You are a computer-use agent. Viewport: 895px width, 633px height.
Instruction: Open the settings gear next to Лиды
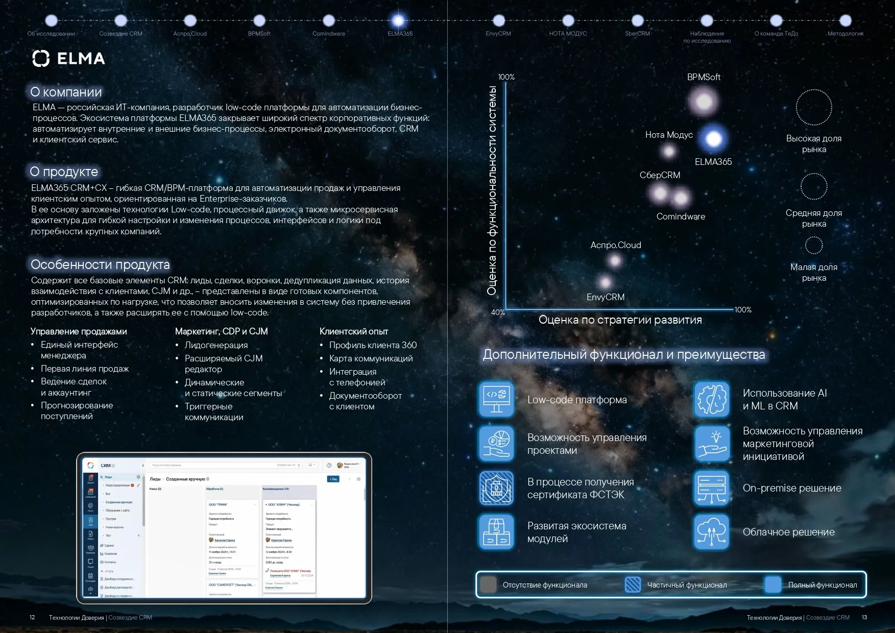(x=138, y=477)
